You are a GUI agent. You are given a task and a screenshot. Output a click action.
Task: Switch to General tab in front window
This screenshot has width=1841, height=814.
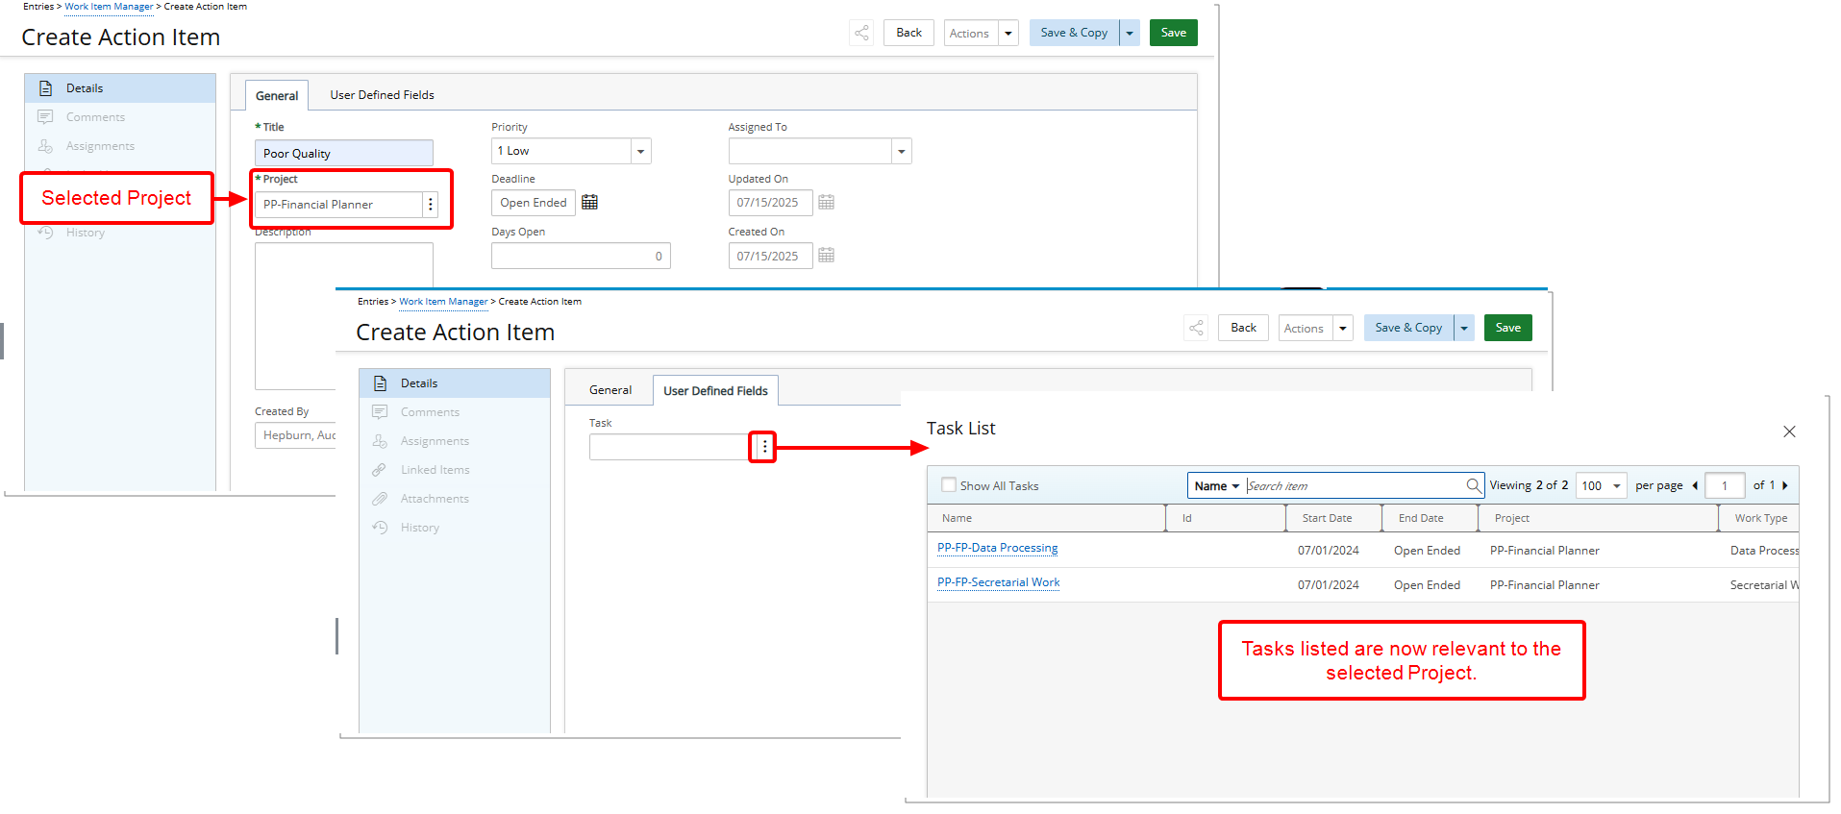pyautogui.click(x=610, y=389)
